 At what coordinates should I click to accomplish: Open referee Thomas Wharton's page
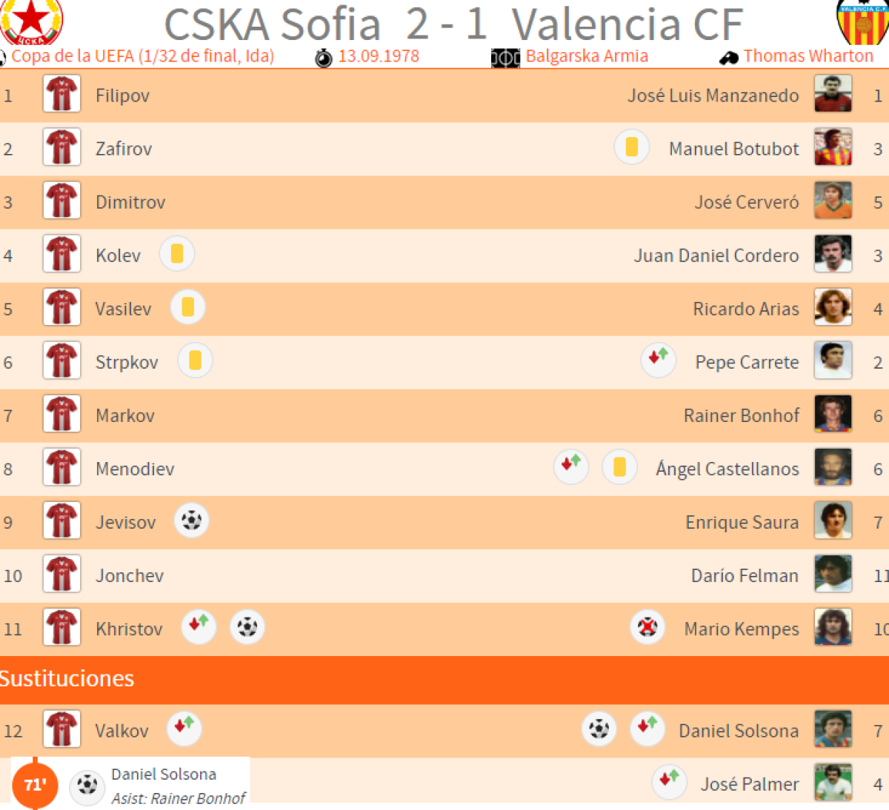(x=808, y=56)
